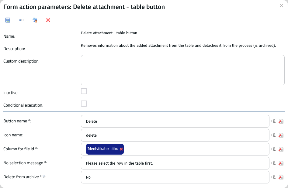Open function editor for Delete from archive

click(x=281, y=177)
